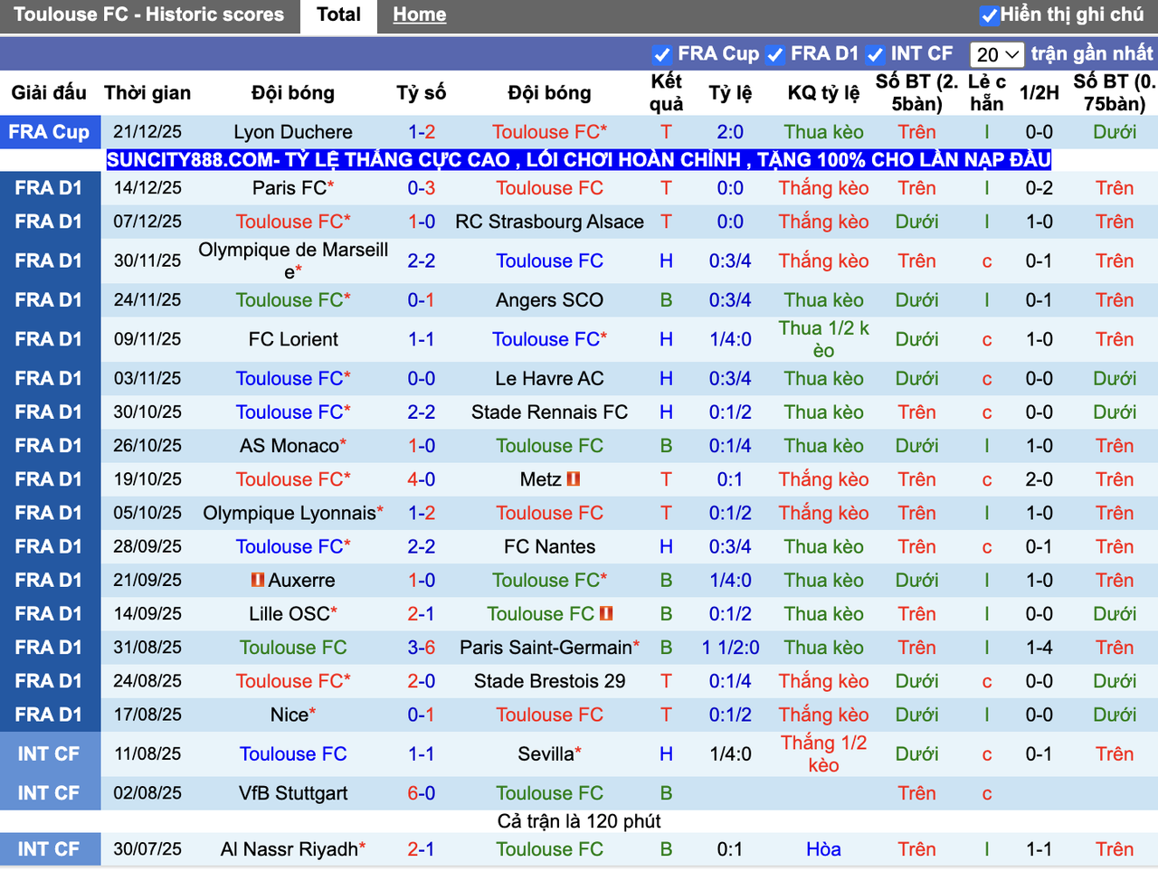Open the VfB Stuttgart team link

(293, 793)
